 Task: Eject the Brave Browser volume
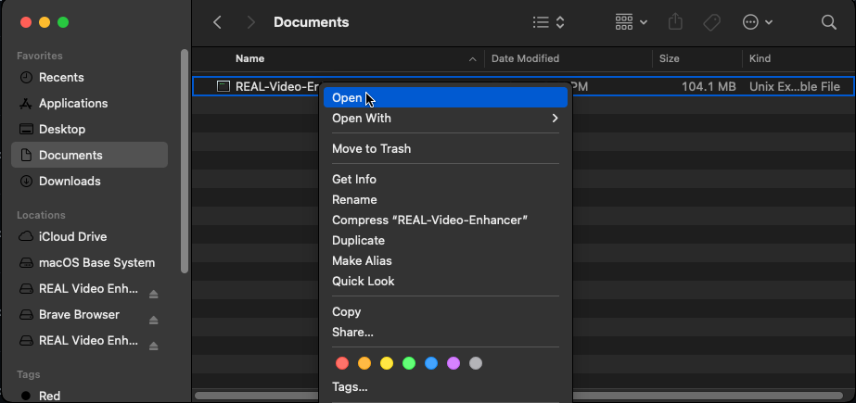[153, 321]
